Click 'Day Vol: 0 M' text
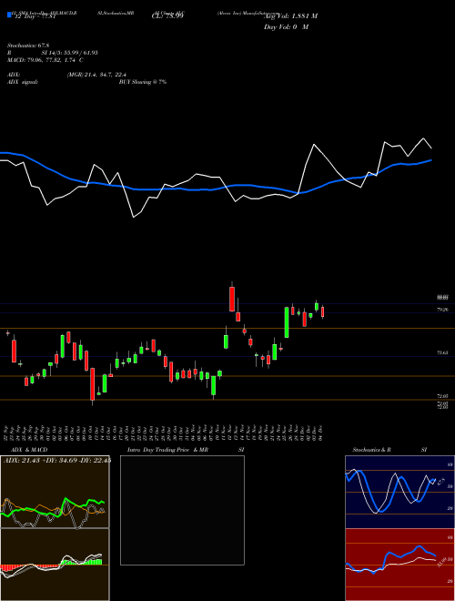The width and height of the screenshot is (455, 601). click(286, 27)
